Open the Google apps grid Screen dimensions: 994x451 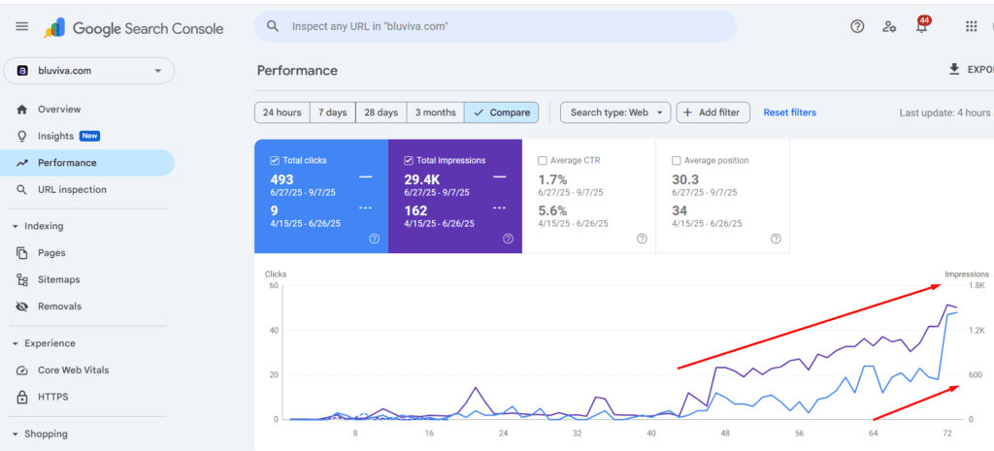(971, 27)
